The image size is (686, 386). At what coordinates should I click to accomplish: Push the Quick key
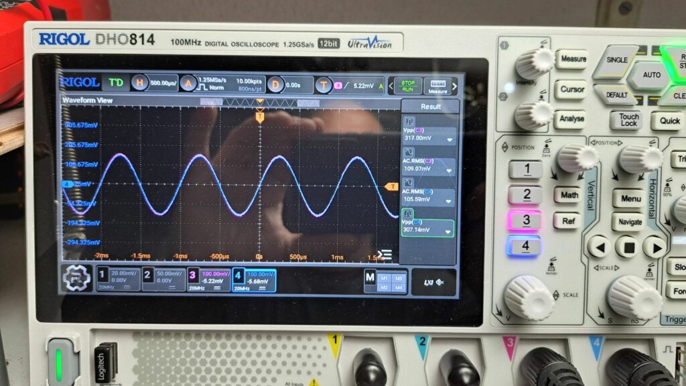tap(669, 121)
